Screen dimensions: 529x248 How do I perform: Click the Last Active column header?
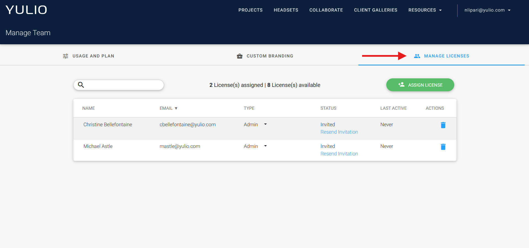coord(394,108)
